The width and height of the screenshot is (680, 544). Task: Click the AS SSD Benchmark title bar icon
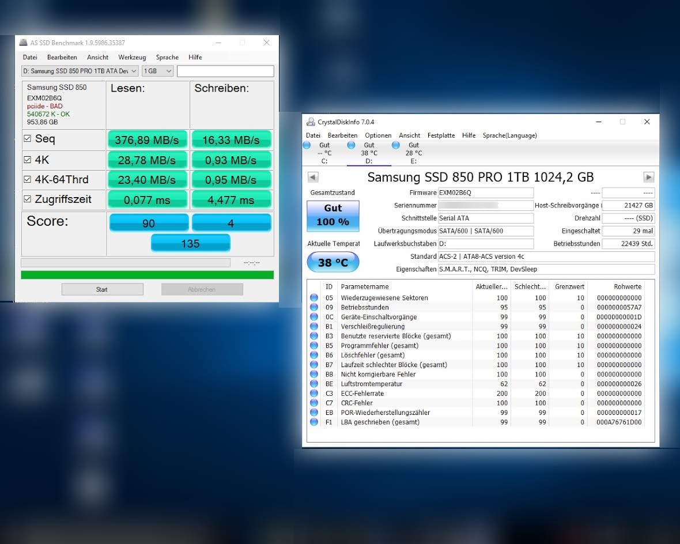(x=23, y=43)
